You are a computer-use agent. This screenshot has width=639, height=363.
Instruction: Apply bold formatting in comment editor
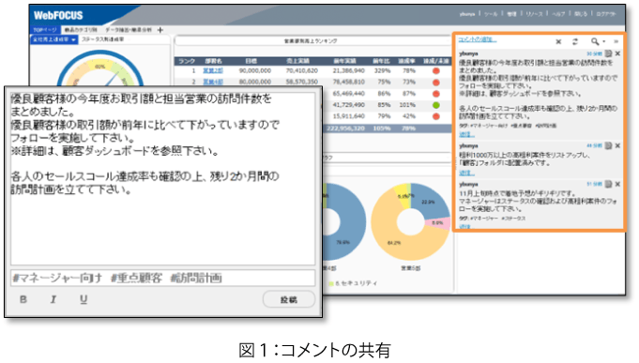[23, 299]
